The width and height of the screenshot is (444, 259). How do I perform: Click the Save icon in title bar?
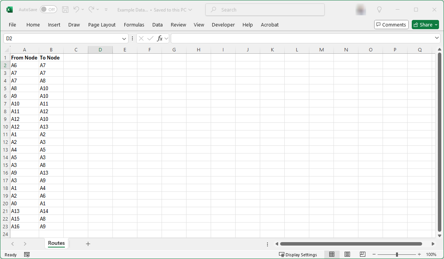click(65, 10)
